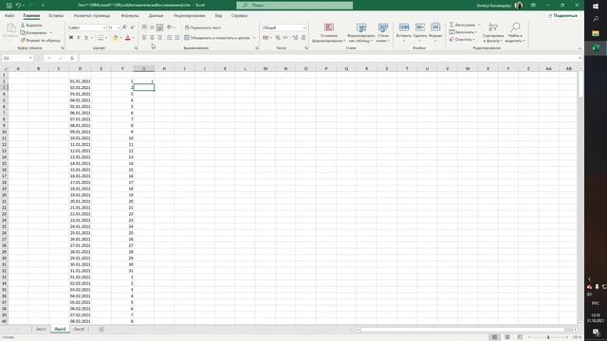
Task: Click Decrease Decimal icon
Action: coord(303,38)
